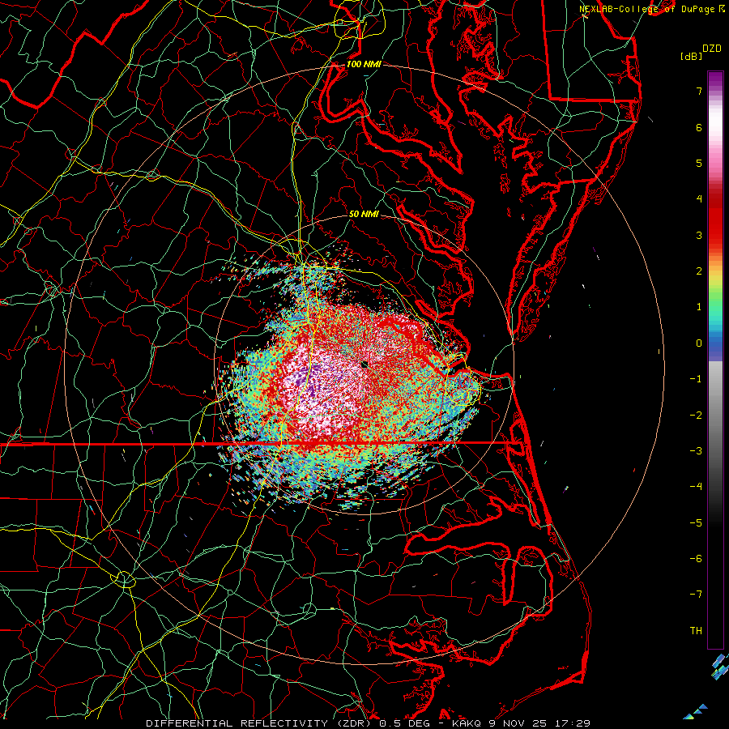
Task: Click the 1 dB scale value
Action: 699,307
